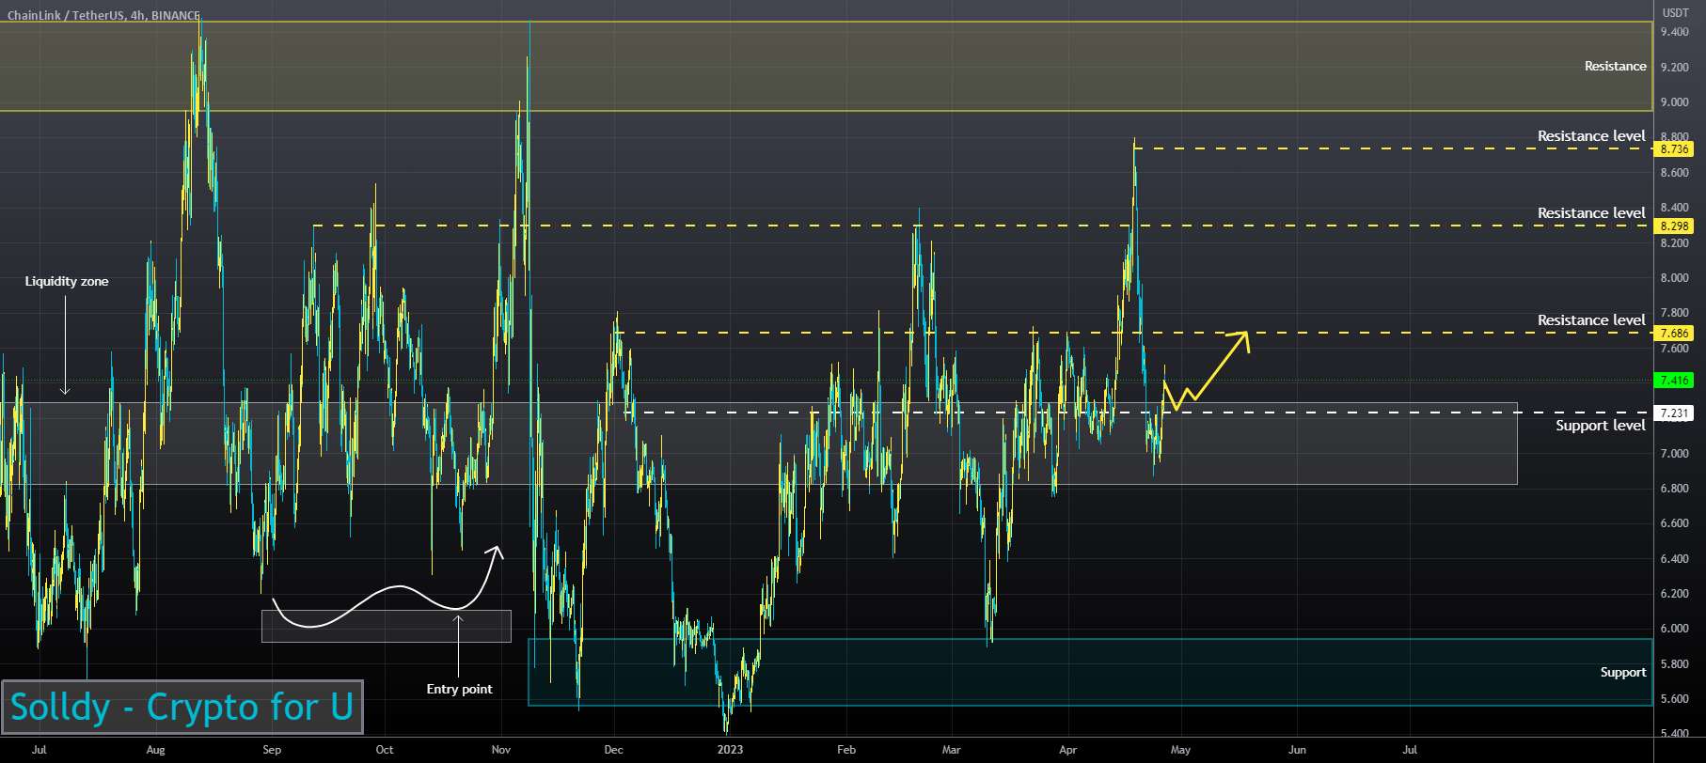Click Oct on the time axis

coord(385,750)
